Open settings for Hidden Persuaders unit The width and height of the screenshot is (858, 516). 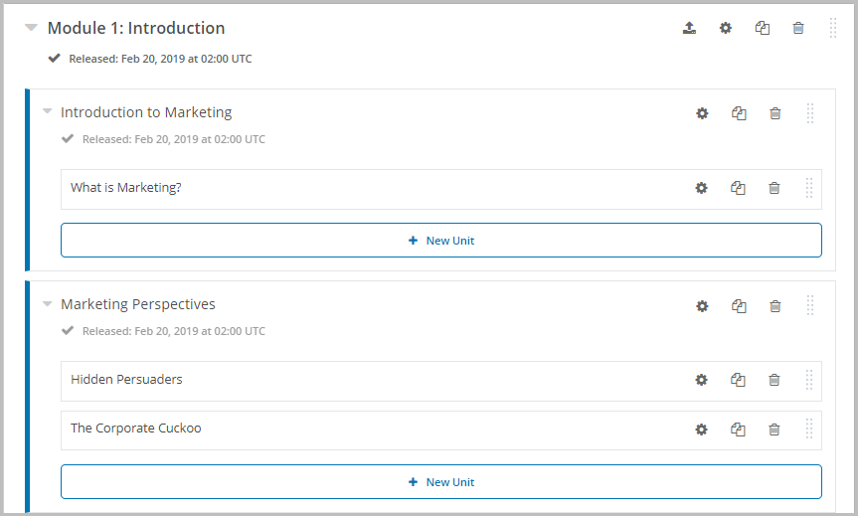(702, 380)
